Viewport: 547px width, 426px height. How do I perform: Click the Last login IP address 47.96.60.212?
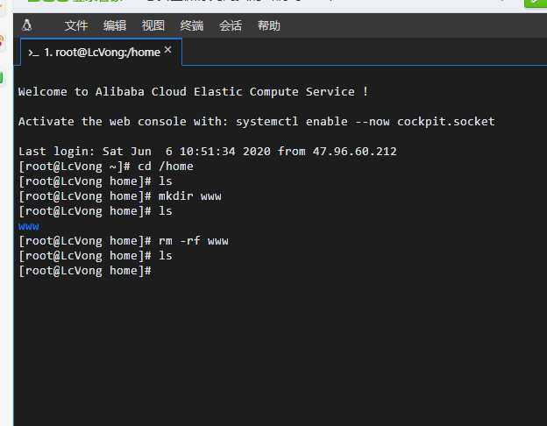click(354, 152)
